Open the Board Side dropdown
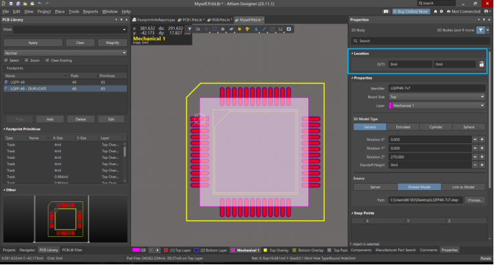Viewport: 494px width, 265px height. point(436,96)
